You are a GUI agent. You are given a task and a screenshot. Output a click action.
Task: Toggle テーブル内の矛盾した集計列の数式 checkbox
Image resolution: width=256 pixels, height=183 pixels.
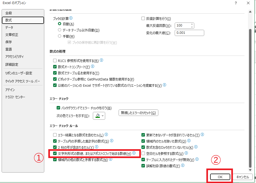tap(55, 141)
